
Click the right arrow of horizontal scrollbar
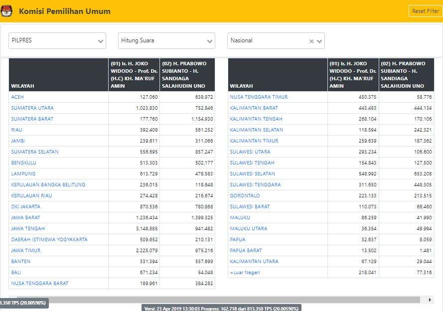click(x=430, y=300)
